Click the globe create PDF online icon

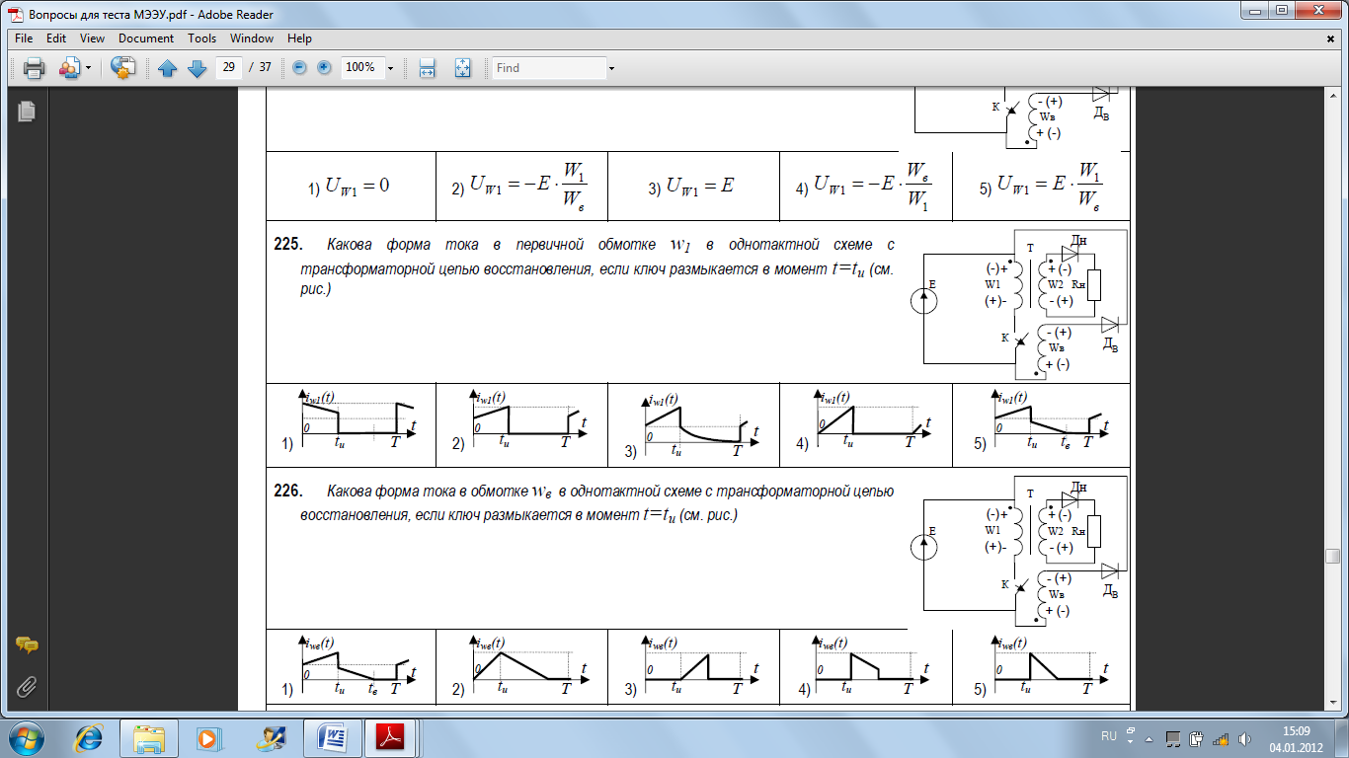[122, 68]
